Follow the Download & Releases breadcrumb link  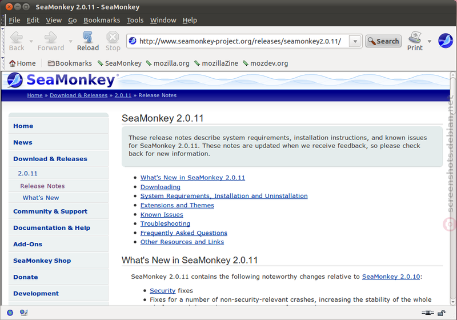(x=78, y=95)
